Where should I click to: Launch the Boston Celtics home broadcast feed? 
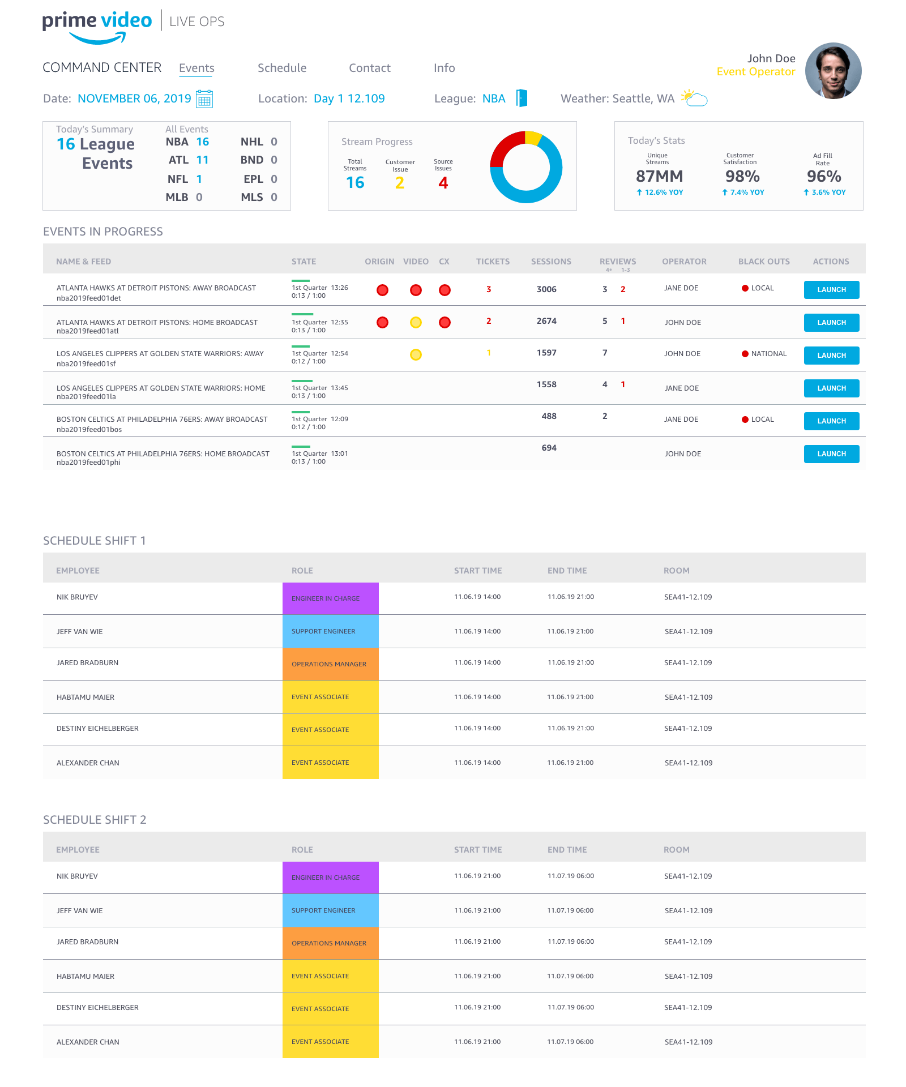tap(831, 454)
